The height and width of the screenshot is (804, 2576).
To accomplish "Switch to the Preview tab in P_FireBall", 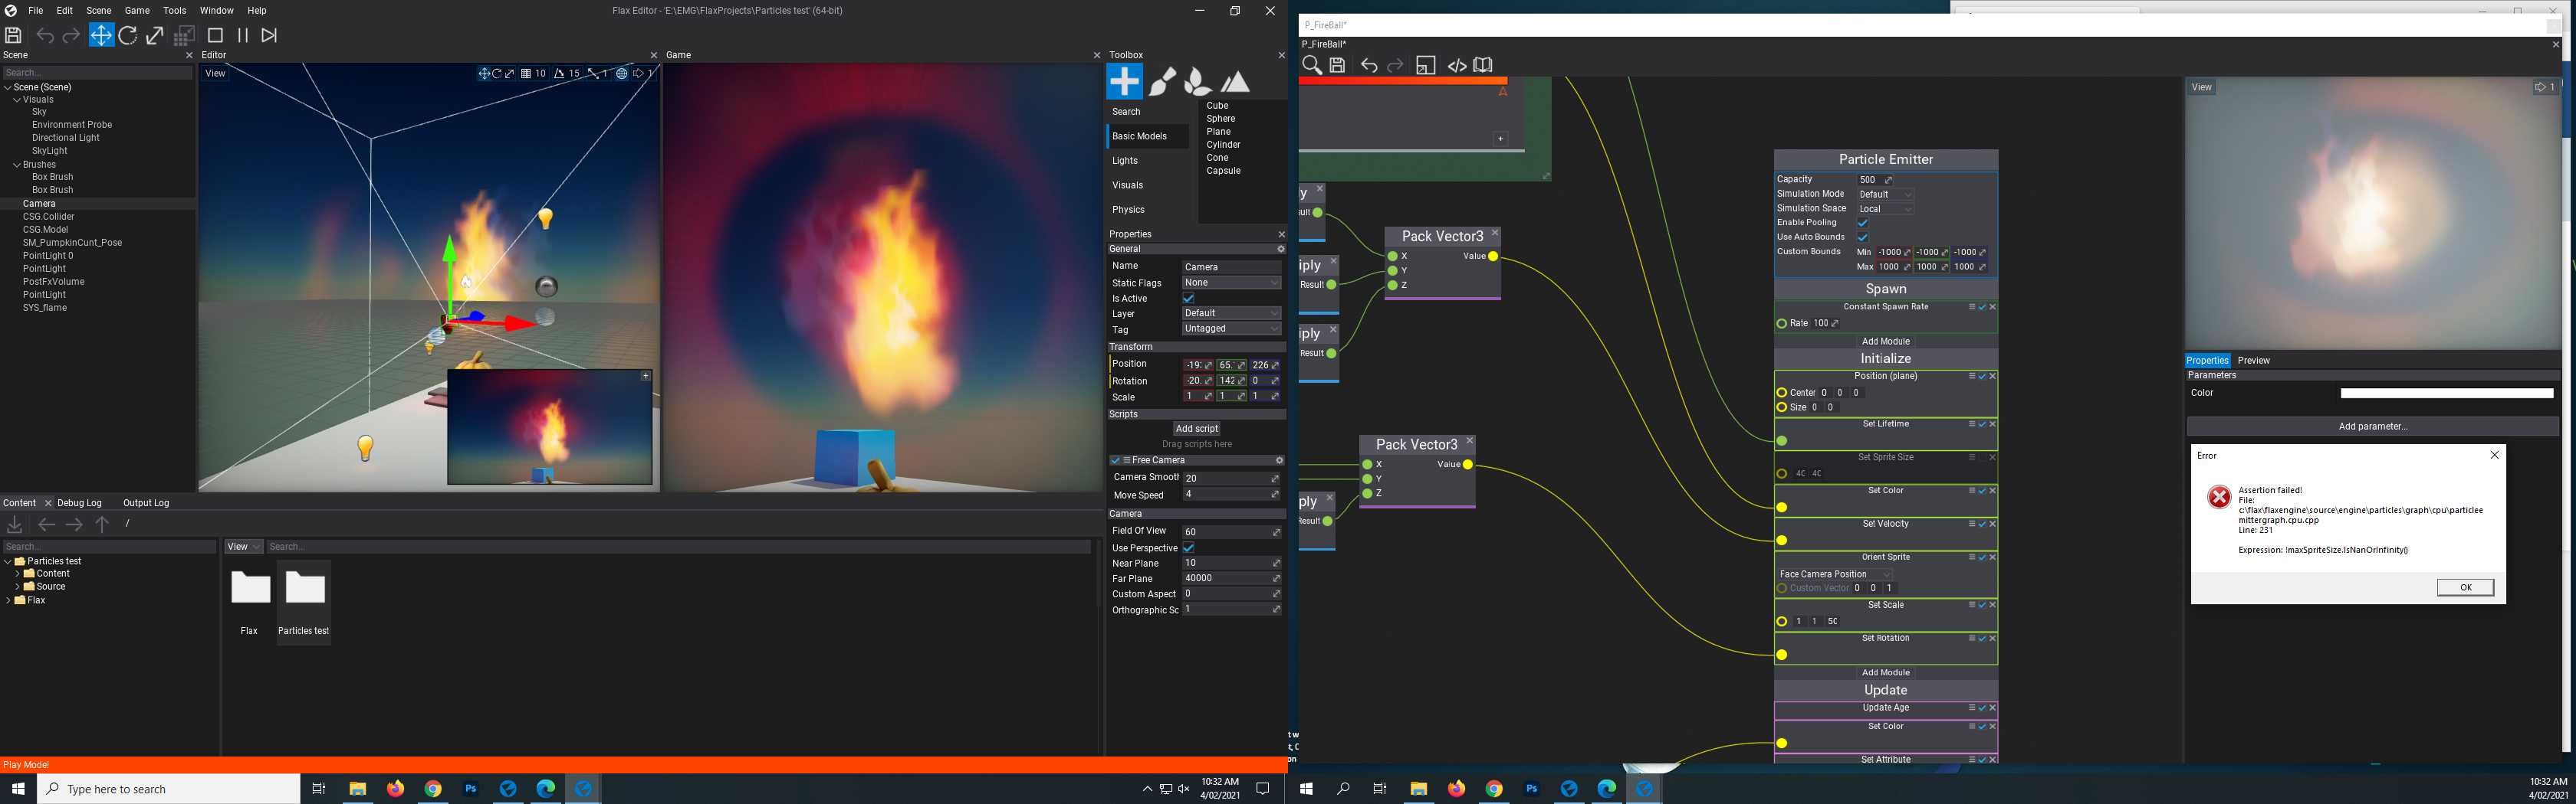I will coord(2253,361).
